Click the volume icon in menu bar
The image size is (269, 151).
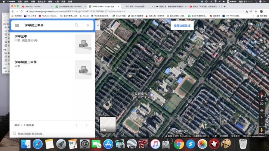pos(224,1)
